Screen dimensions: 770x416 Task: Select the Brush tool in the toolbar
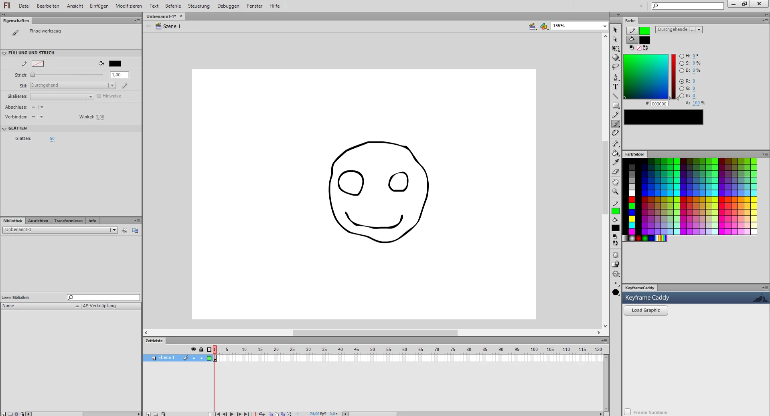click(616, 124)
